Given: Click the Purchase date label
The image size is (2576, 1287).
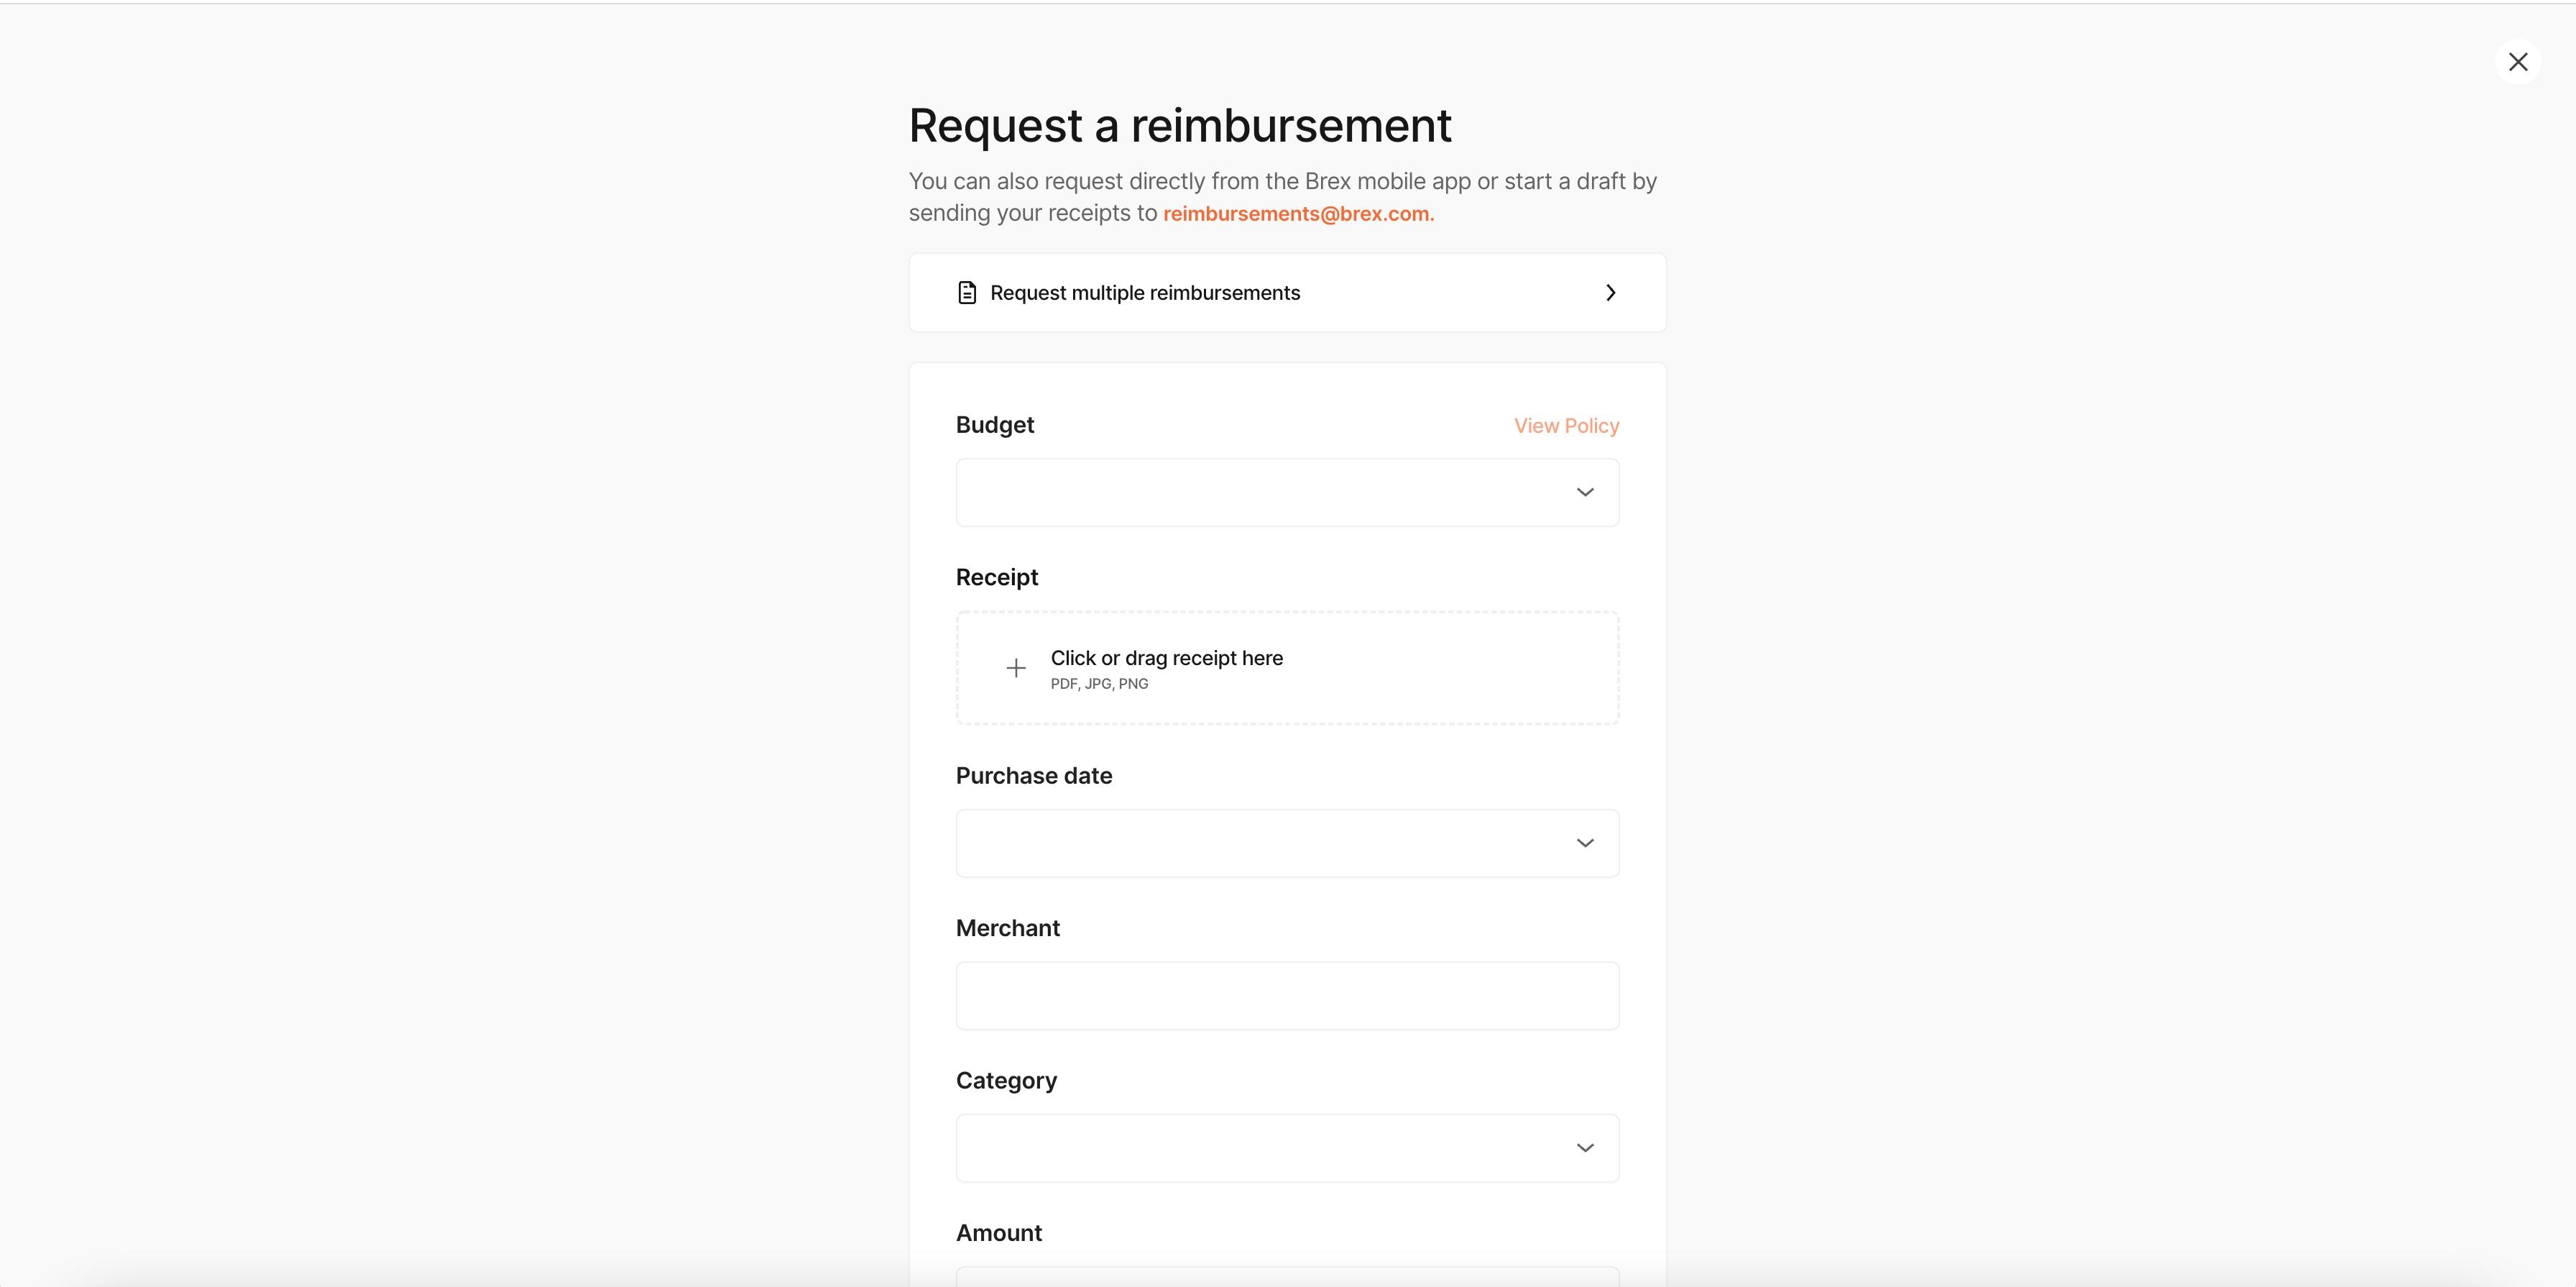Looking at the screenshot, I should [x=1034, y=775].
